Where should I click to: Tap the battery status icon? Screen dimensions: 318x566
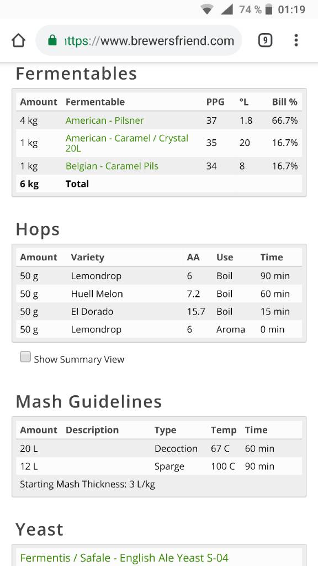(269, 9)
